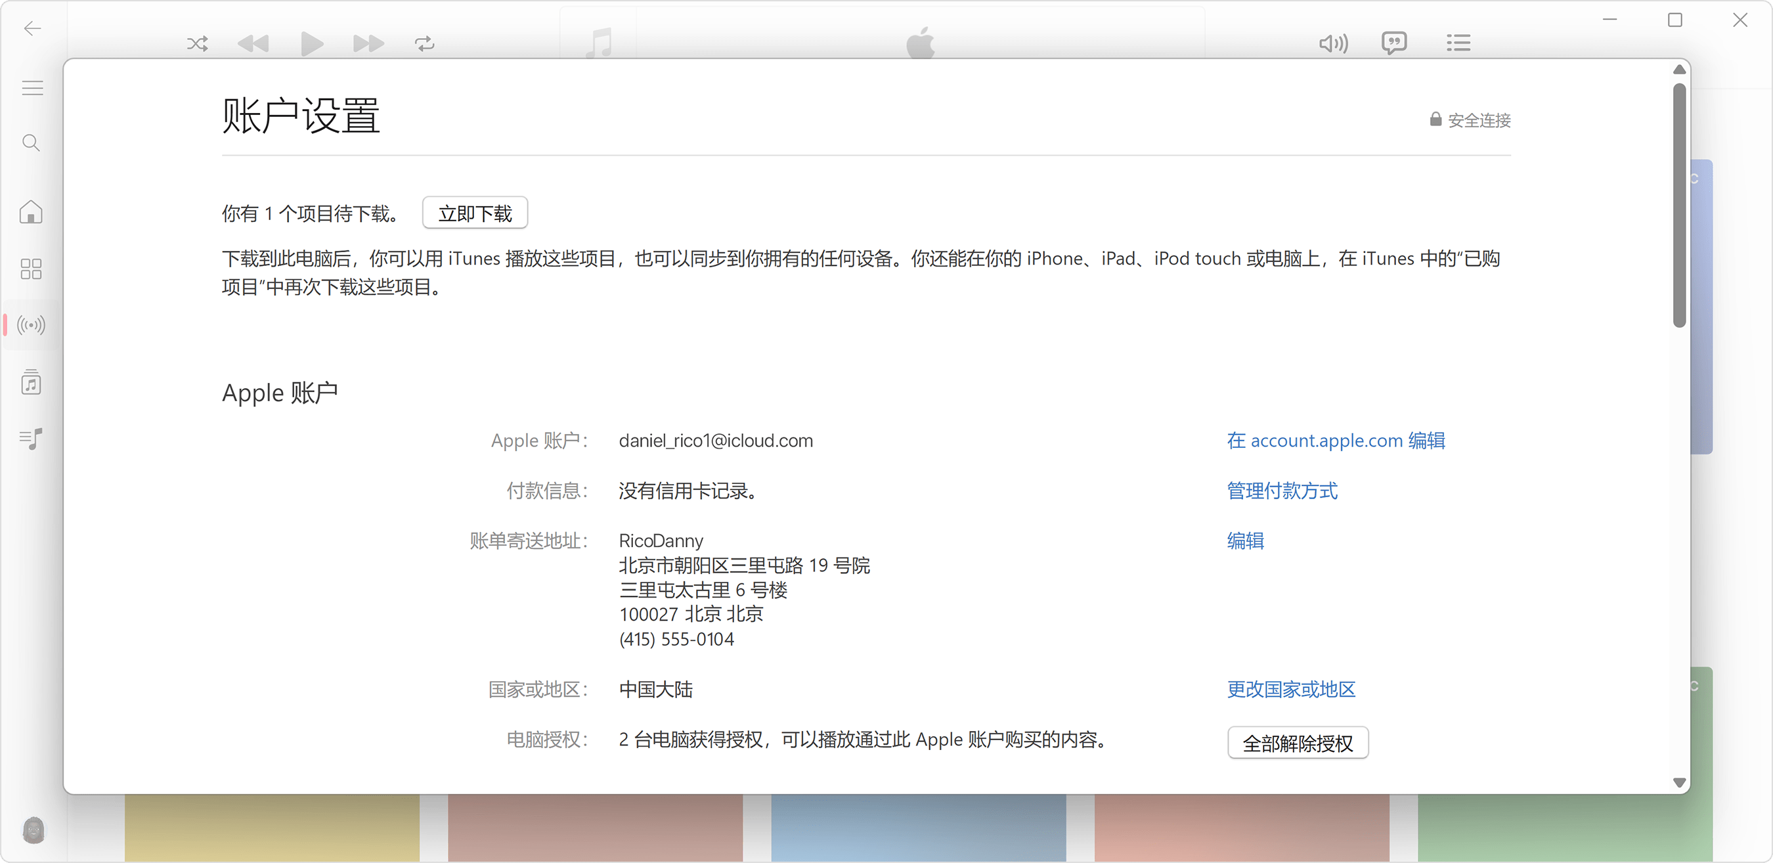This screenshot has height=863, width=1773.
Task: Click the volume icon
Action: click(x=1333, y=43)
